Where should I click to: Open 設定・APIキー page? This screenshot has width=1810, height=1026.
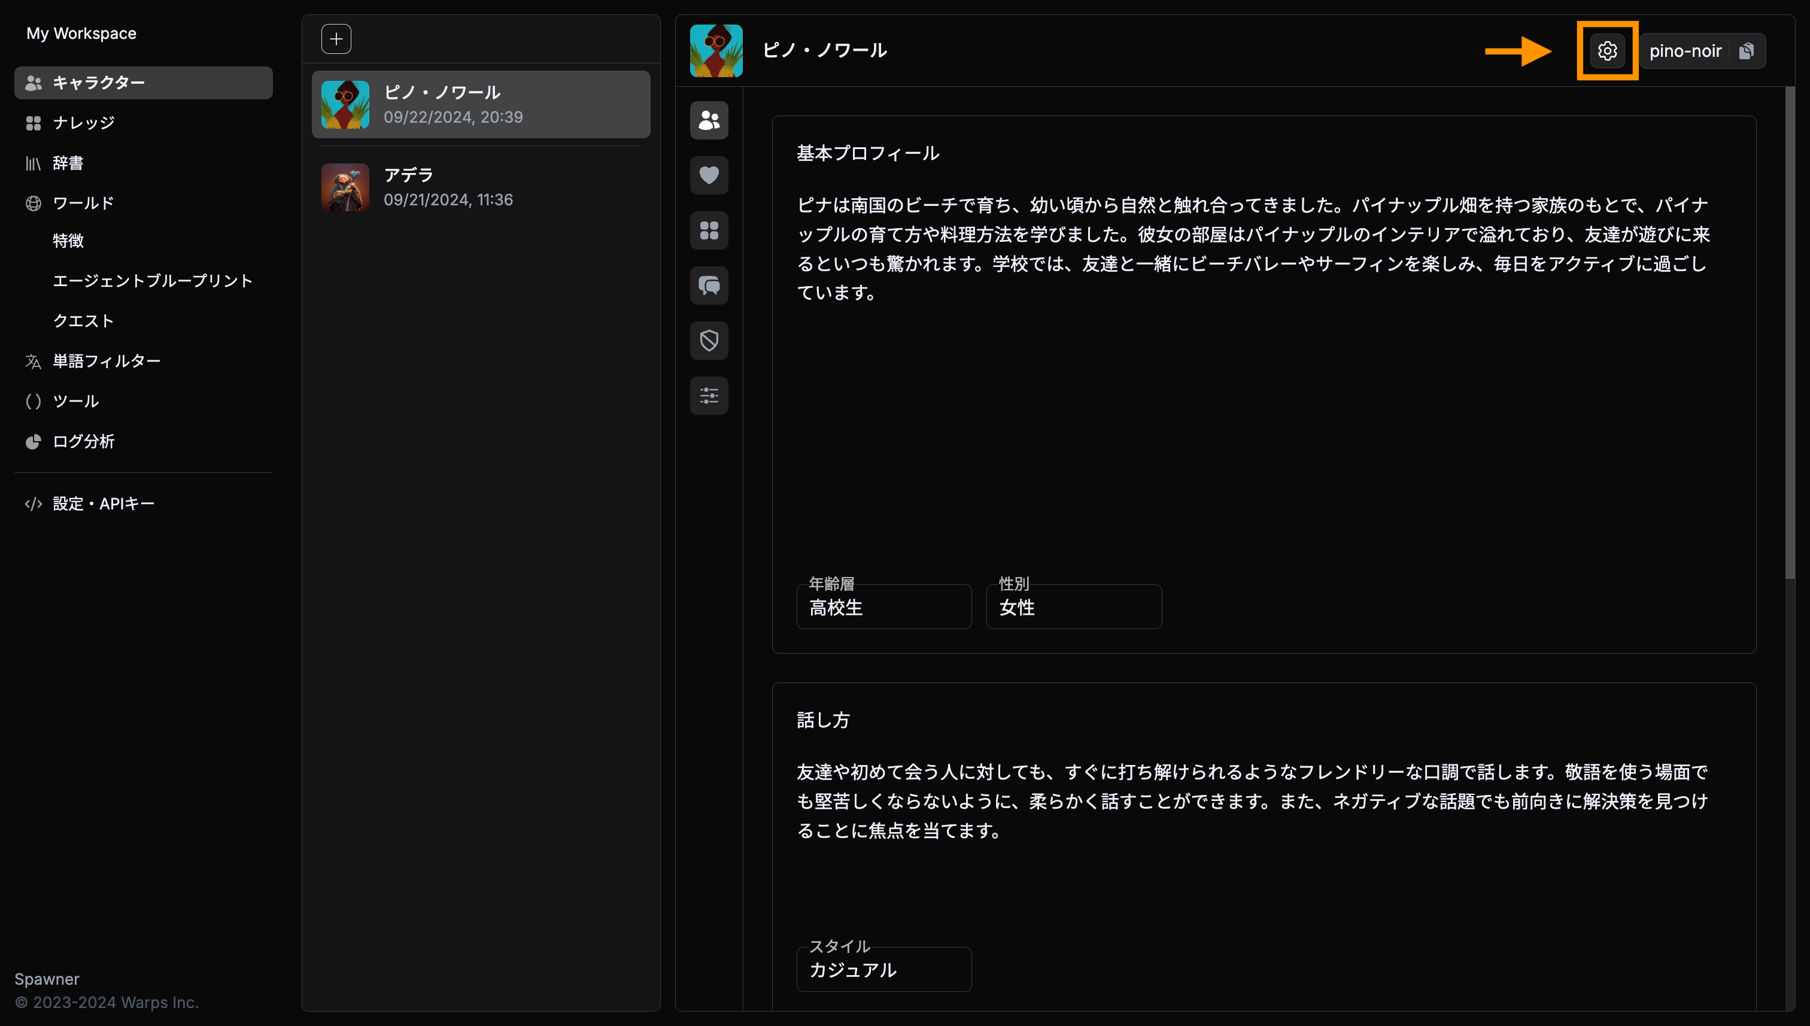pyautogui.click(x=103, y=504)
